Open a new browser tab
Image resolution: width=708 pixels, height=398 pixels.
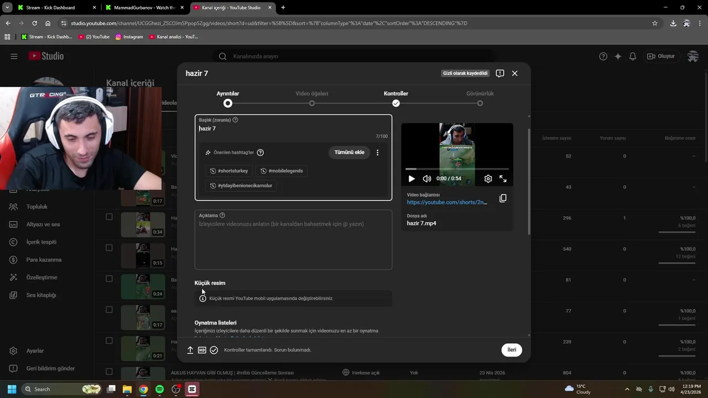[x=283, y=8]
